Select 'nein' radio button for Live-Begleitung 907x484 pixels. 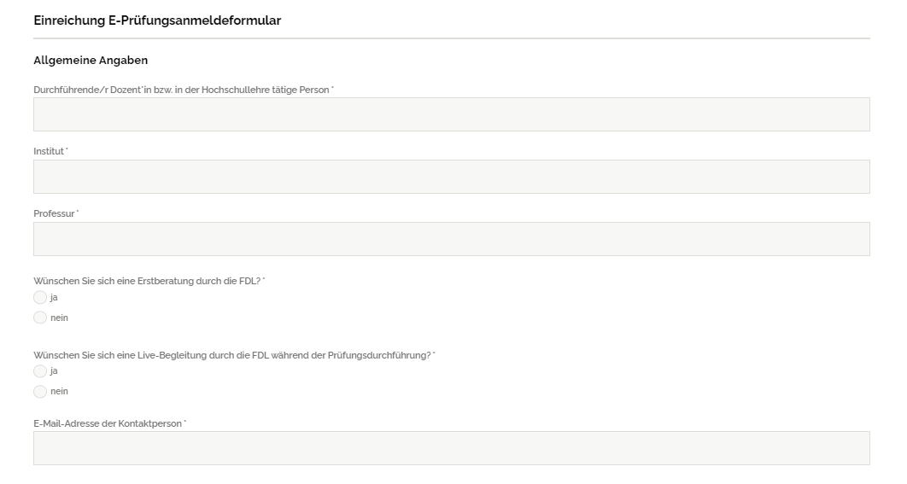[40, 391]
